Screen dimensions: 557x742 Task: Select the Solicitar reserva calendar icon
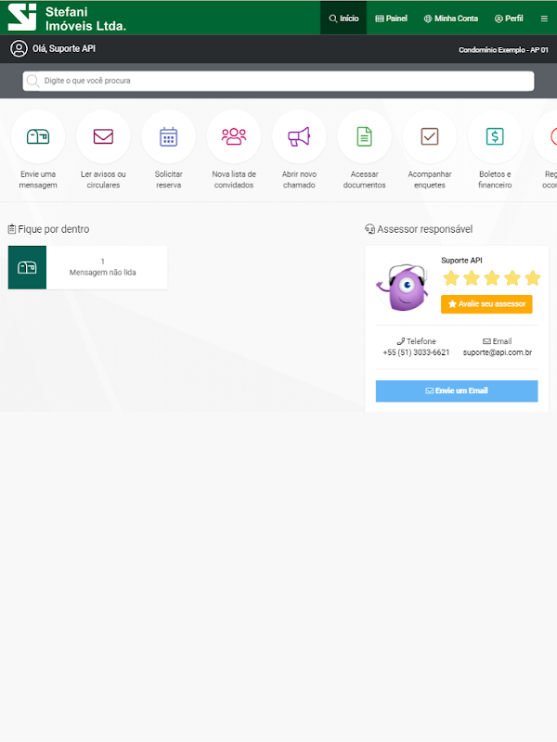click(169, 136)
